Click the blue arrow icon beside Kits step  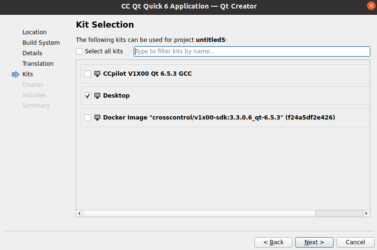click(16, 74)
